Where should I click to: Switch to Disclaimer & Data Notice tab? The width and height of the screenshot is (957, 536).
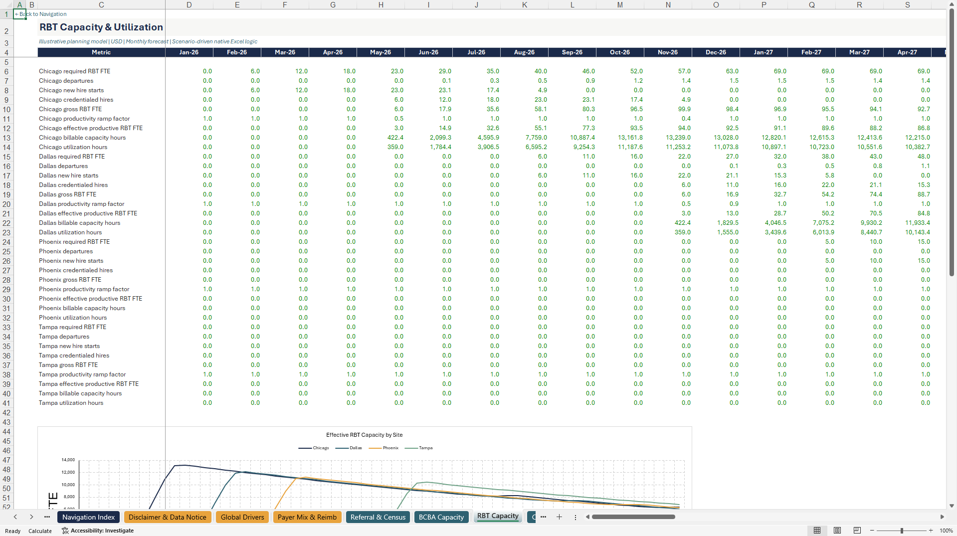(x=168, y=517)
